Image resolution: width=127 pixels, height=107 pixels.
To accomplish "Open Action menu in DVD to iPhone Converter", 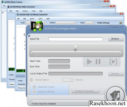I will (x=32, y=19).
